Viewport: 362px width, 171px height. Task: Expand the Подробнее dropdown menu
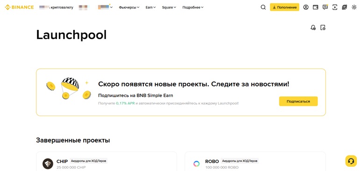click(193, 7)
